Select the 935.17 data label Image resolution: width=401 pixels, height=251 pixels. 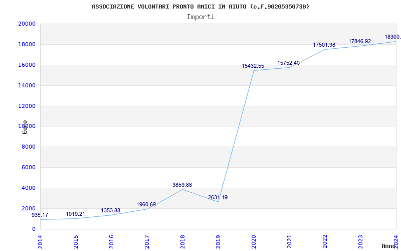(40, 215)
